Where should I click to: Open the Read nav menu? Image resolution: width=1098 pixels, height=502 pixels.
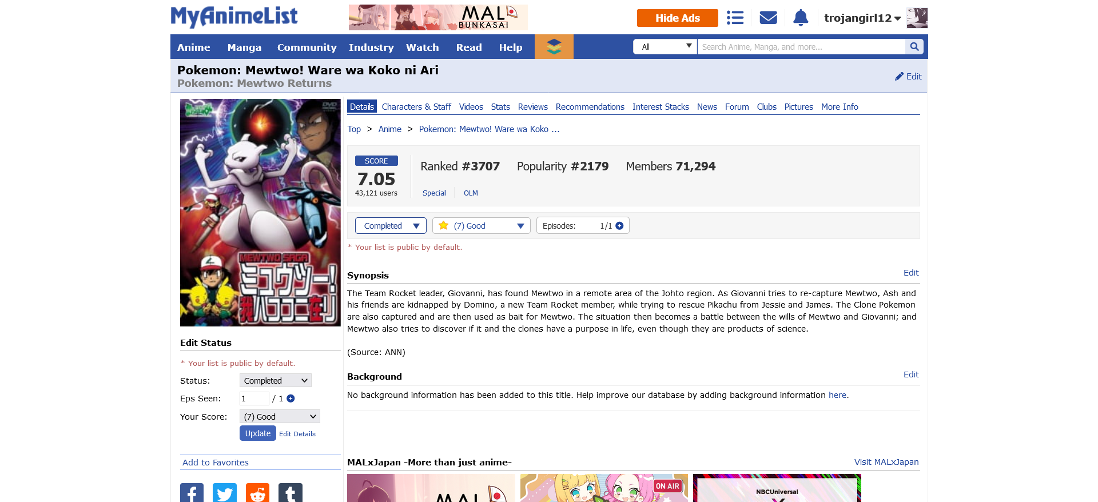click(x=469, y=47)
